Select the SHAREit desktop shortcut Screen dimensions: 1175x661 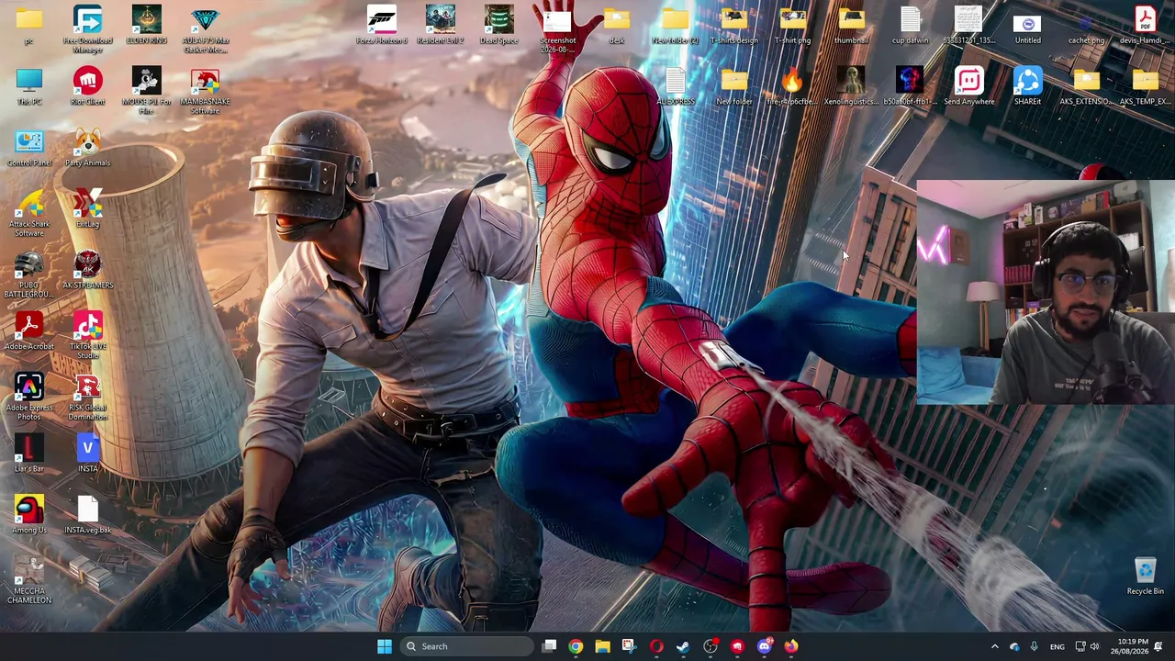pos(1028,86)
